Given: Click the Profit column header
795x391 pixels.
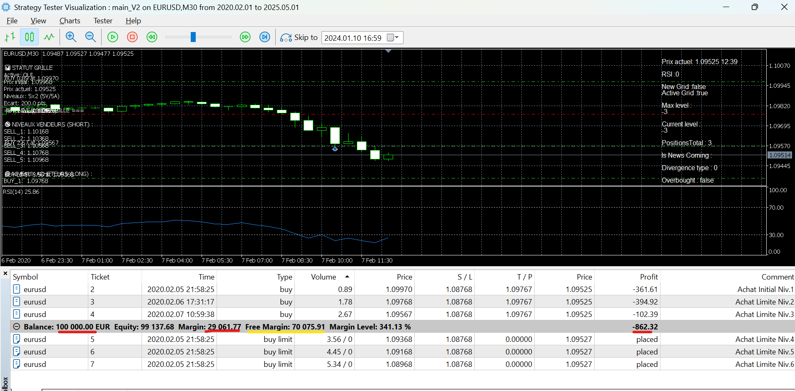Looking at the screenshot, I should [648, 277].
